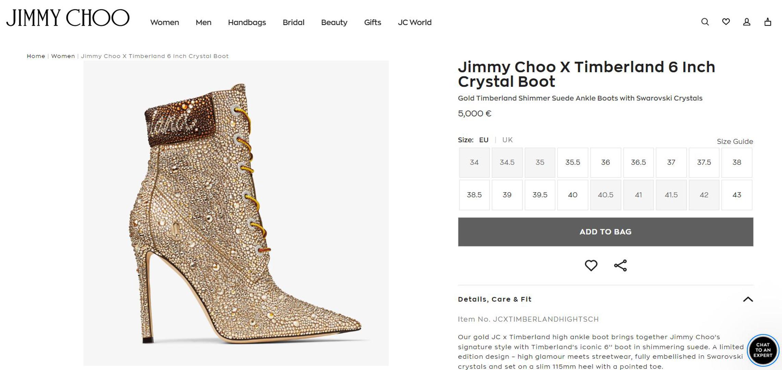Open the Size Guide link
The height and width of the screenshot is (370, 782).
coord(735,141)
